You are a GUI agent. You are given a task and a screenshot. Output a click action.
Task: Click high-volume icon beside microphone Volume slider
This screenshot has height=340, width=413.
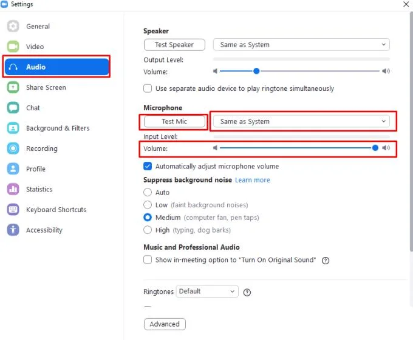[x=386, y=148]
